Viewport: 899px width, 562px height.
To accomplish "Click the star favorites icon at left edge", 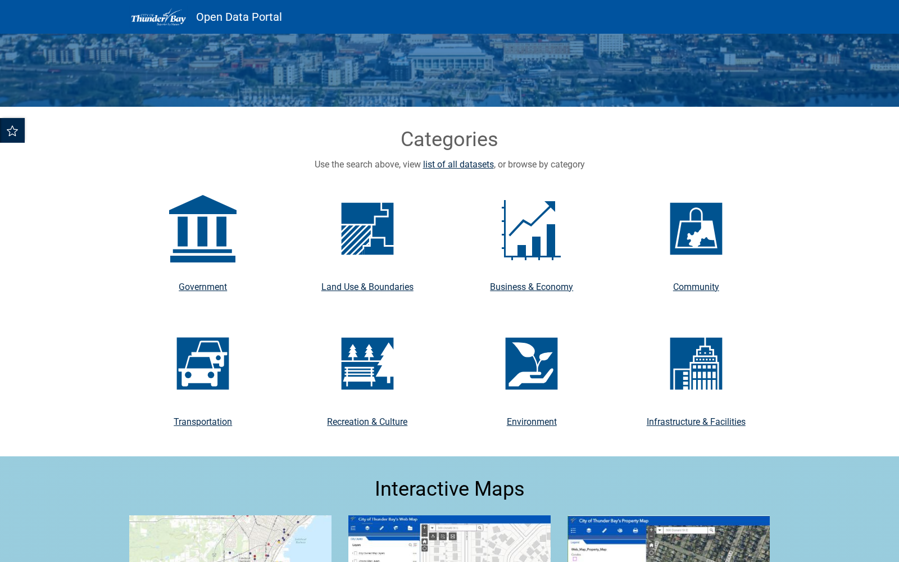I will pyautogui.click(x=12, y=130).
